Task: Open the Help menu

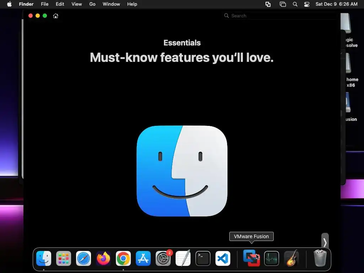Action: coord(132,4)
